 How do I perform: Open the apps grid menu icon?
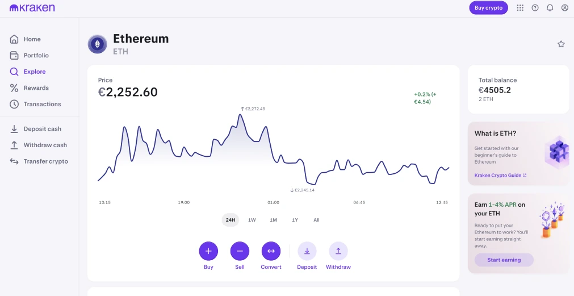coord(520,8)
